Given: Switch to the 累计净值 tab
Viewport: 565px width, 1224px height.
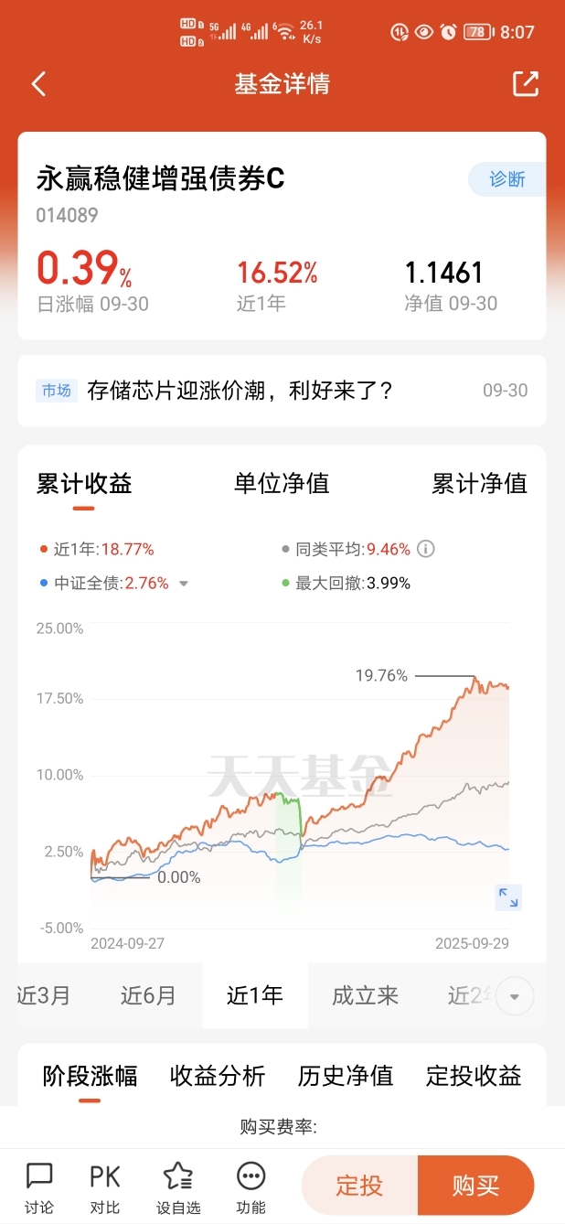Looking at the screenshot, I should coord(479,484).
